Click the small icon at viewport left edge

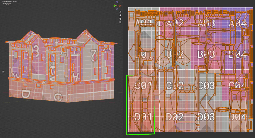[3, 72]
